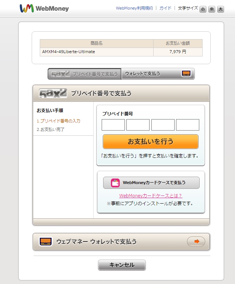
Task: Click the 5ax2 logo in the section header
Action: (53, 93)
